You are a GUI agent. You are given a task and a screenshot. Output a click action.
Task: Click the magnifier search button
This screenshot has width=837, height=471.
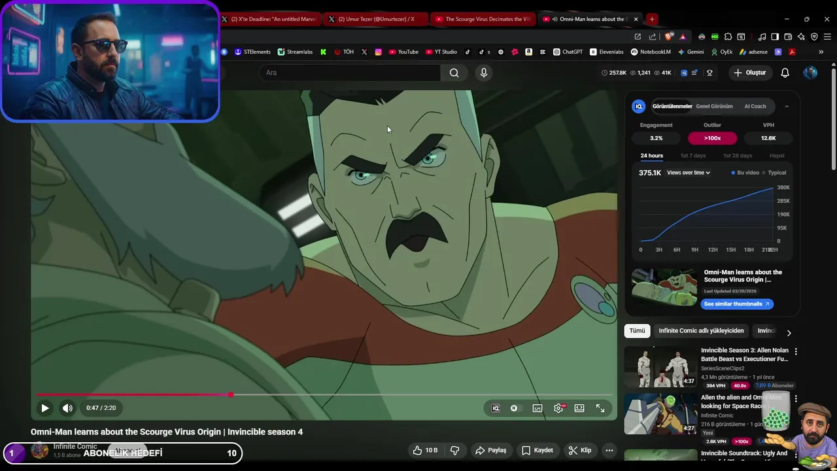point(454,73)
